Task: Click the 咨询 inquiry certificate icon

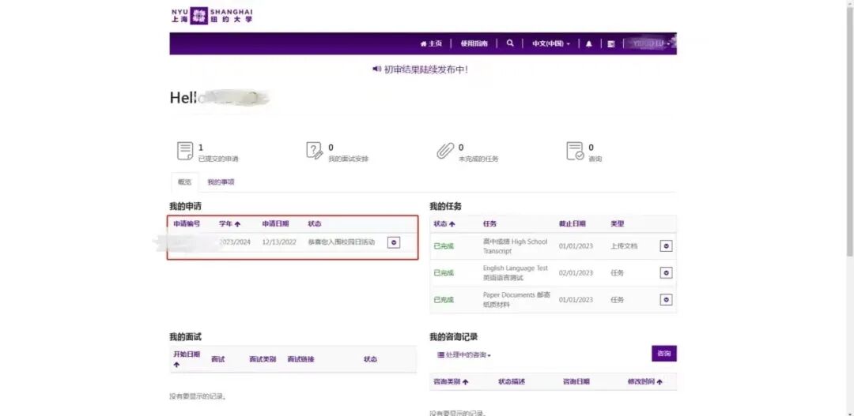Action: point(575,151)
